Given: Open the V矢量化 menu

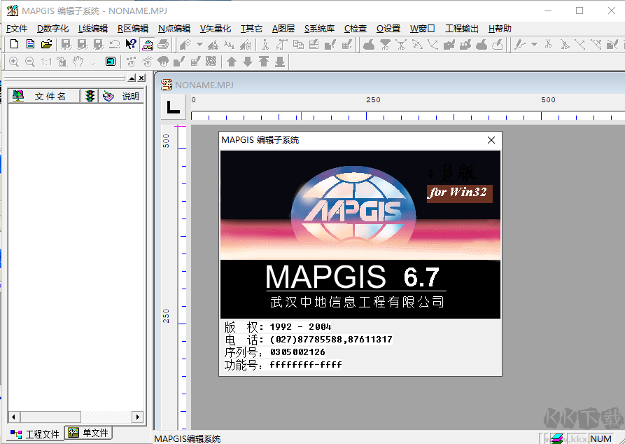Looking at the screenshot, I should tap(215, 29).
